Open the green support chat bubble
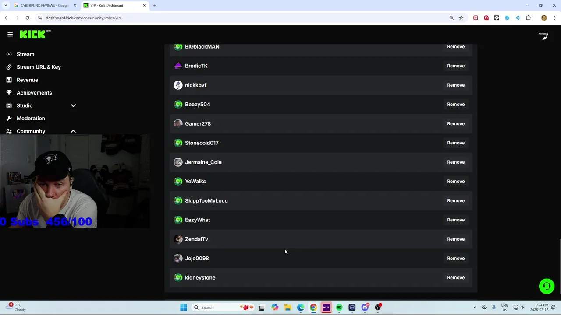The height and width of the screenshot is (315, 561). [x=547, y=286]
